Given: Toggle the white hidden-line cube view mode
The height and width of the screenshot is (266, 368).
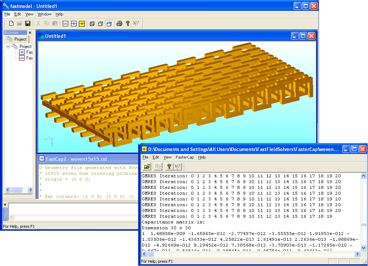Looking at the screenshot, I should 100,24.
